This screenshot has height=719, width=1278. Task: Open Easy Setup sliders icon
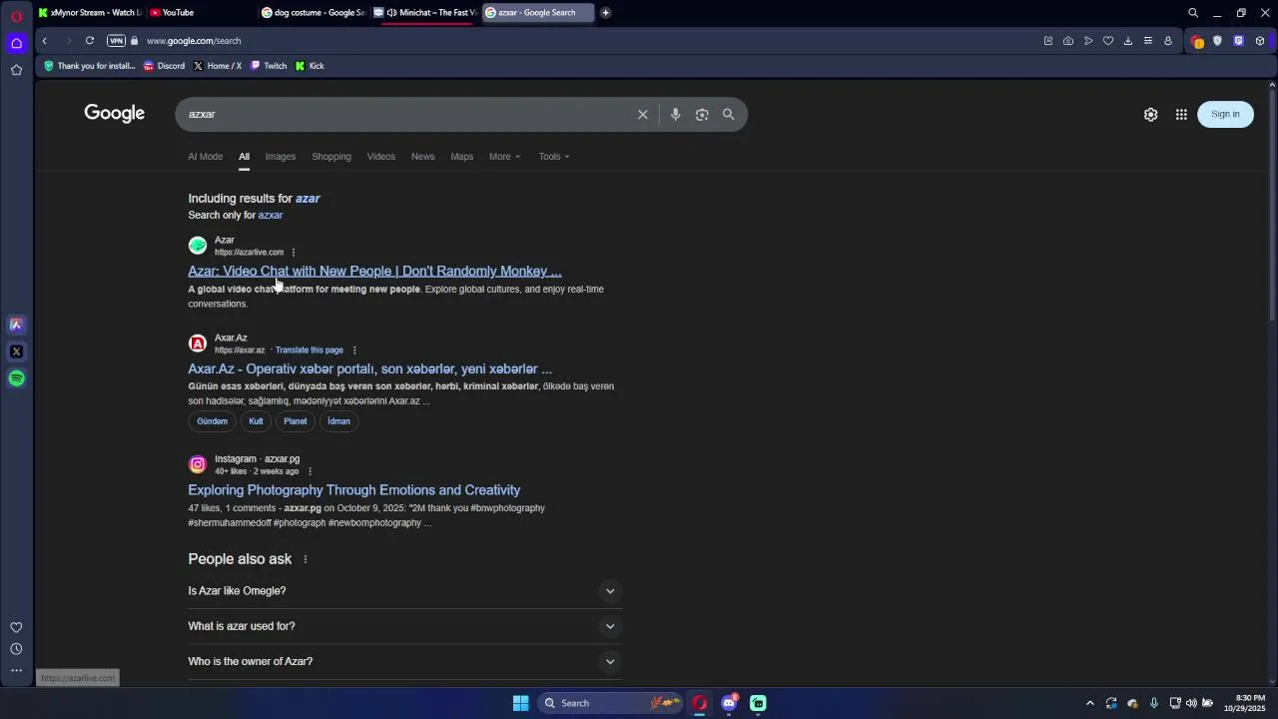[1148, 41]
